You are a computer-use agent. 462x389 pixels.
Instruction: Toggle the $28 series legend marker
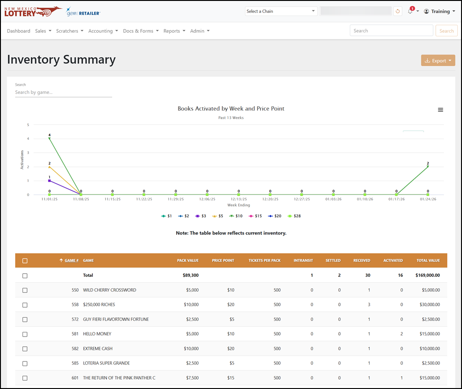coord(290,216)
